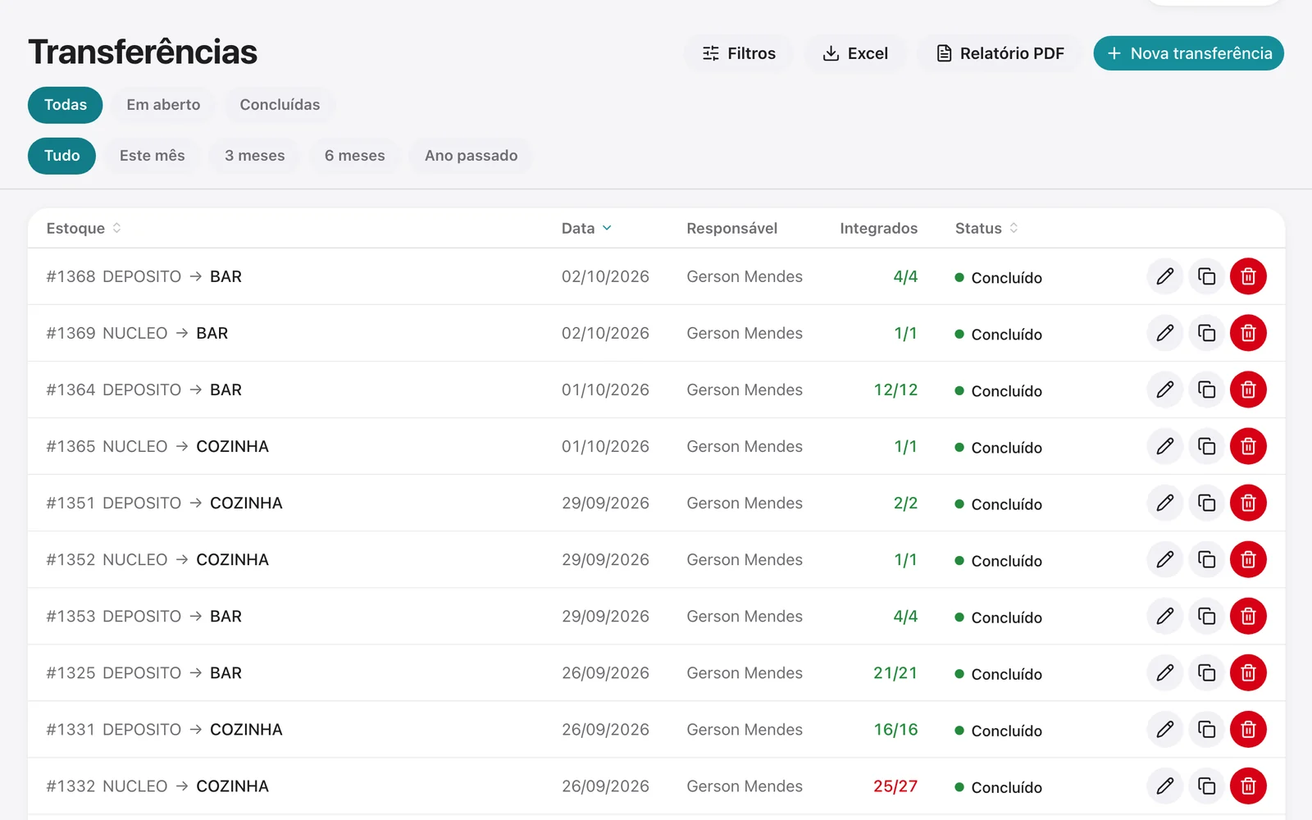This screenshot has height=820, width=1312.
Task: Export the list to Excel
Action: click(x=855, y=53)
